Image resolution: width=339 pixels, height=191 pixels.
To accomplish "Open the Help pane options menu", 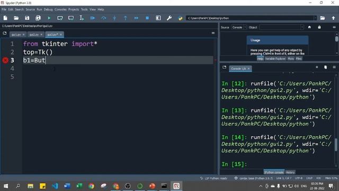I will coord(334,27).
